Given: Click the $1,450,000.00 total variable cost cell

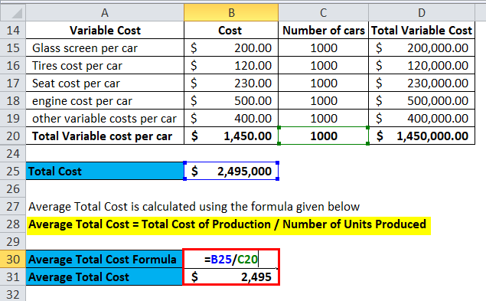Looking at the screenshot, I should [x=422, y=136].
